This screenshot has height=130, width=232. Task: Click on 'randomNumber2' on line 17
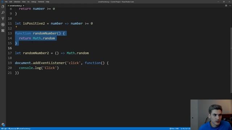[x=36, y=53]
